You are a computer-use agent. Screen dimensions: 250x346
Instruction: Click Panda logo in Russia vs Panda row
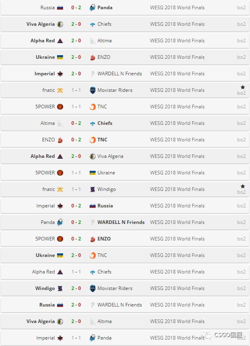coord(92,8)
